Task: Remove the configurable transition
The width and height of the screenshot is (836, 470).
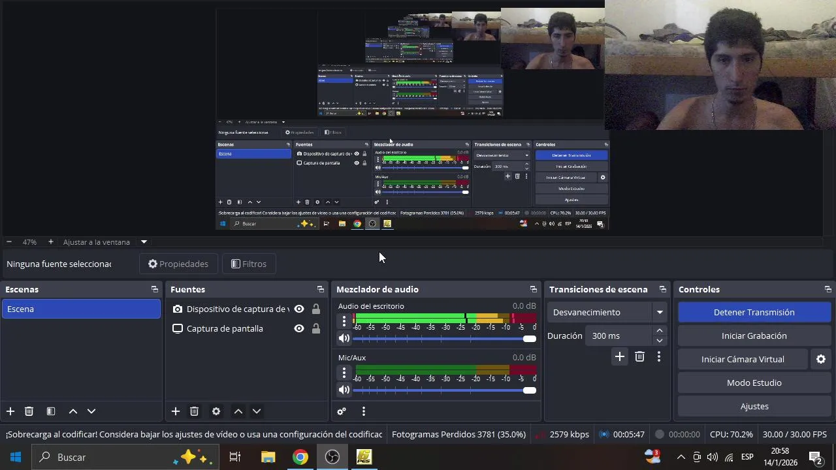Action: pyautogui.click(x=639, y=356)
